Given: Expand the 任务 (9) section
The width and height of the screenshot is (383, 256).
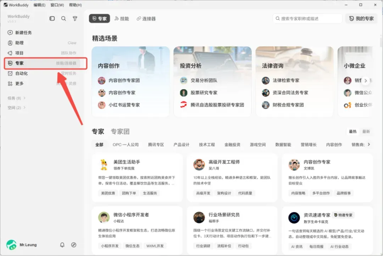Looking at the screenshot, I should click(x=16, y=98).
